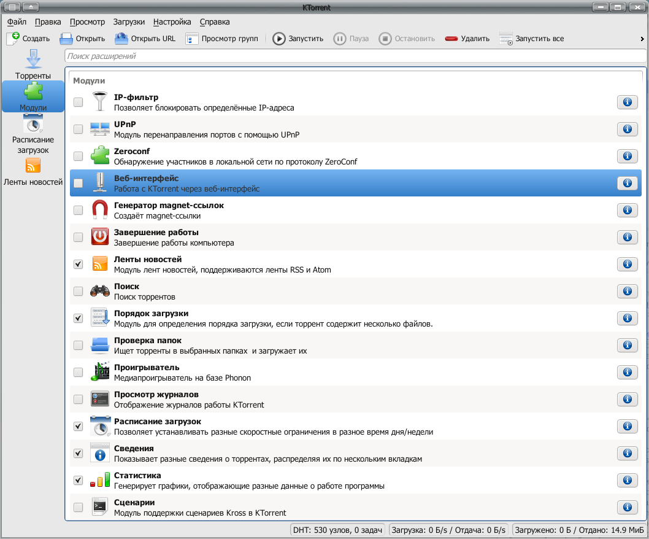Open the Файл menu
This screenshot has height=539, width=649.
pos(17,22)
